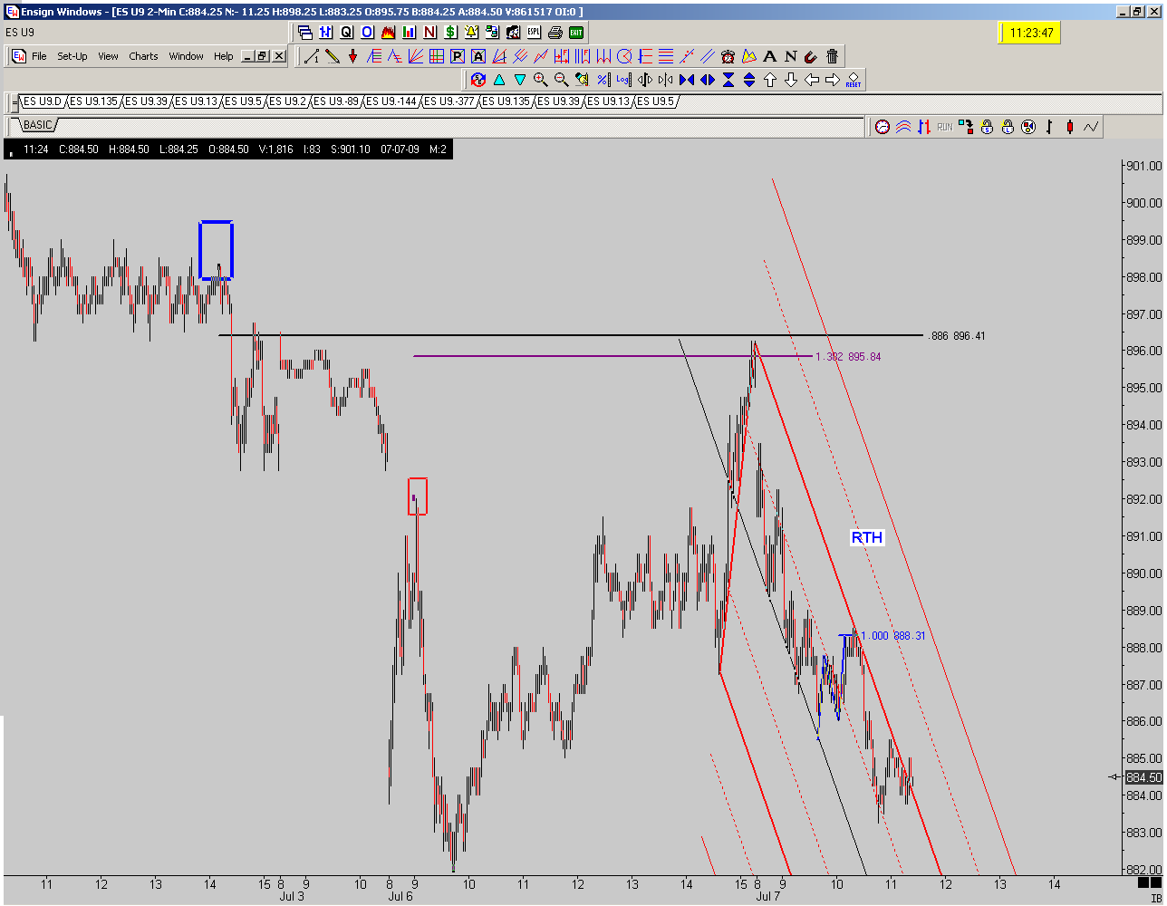1167x906 pixels.
Task: Click the BASIC template tab
Action: pyautogui.click(x=38, y=125)
